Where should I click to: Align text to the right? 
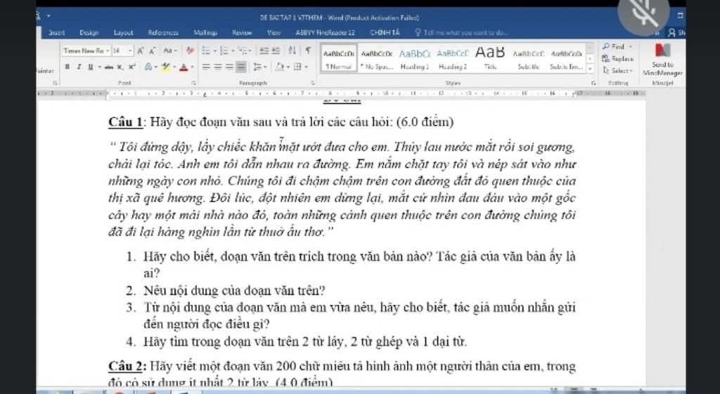click(x=229, y=67)
